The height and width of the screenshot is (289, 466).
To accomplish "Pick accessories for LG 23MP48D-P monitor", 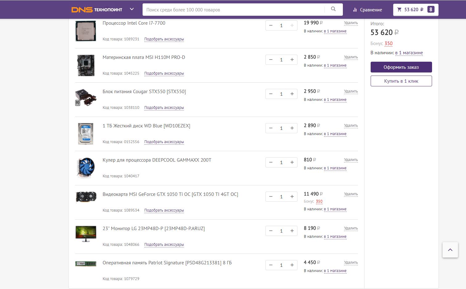I will click(x=164, y=245).
